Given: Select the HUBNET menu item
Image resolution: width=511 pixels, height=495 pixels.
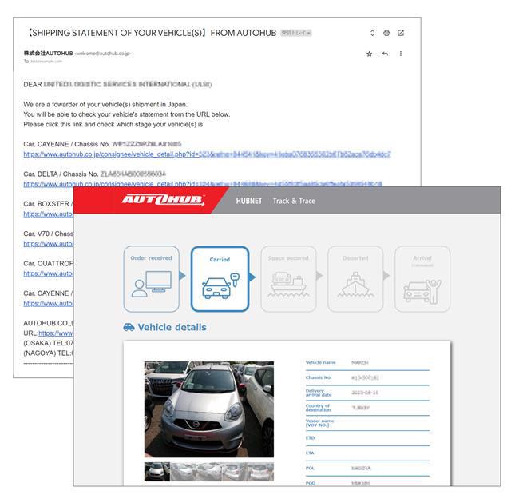Looking at the screenshot, I should [249, 201].
